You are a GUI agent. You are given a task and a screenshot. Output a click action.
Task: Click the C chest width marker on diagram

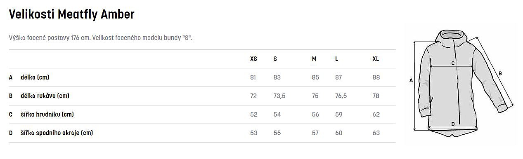click(453, 63)
